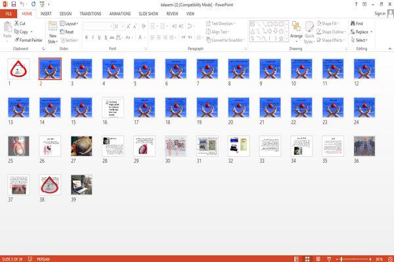Click Reset slide command

[67, 32]
